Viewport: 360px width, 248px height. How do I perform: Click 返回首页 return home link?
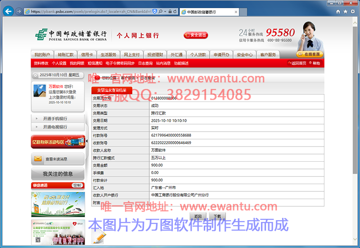click(x=297, y=63)
